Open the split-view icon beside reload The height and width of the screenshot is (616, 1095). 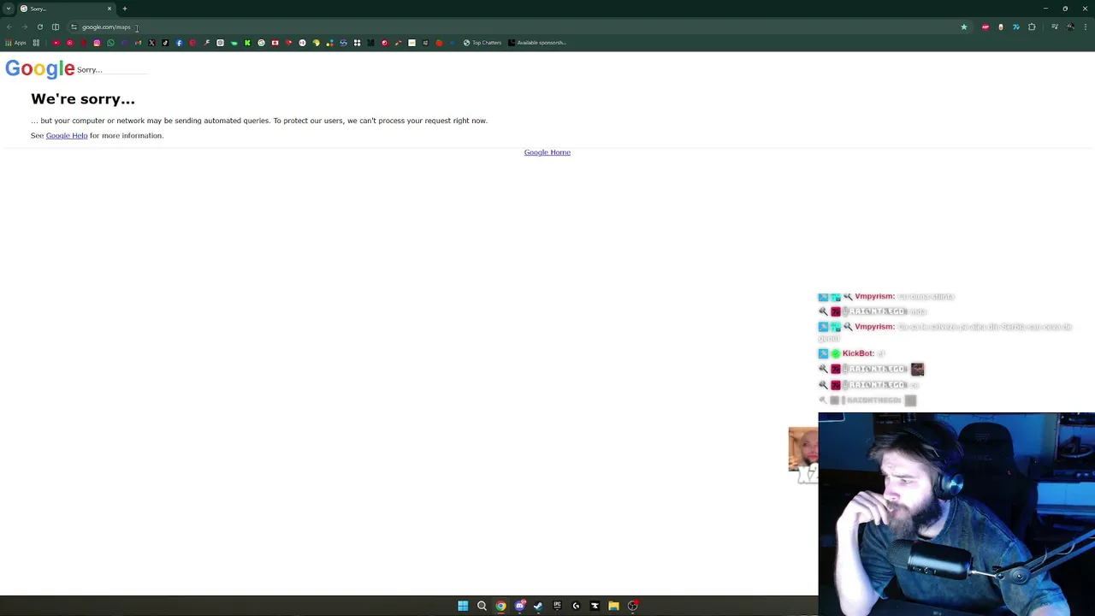(56, 27)
